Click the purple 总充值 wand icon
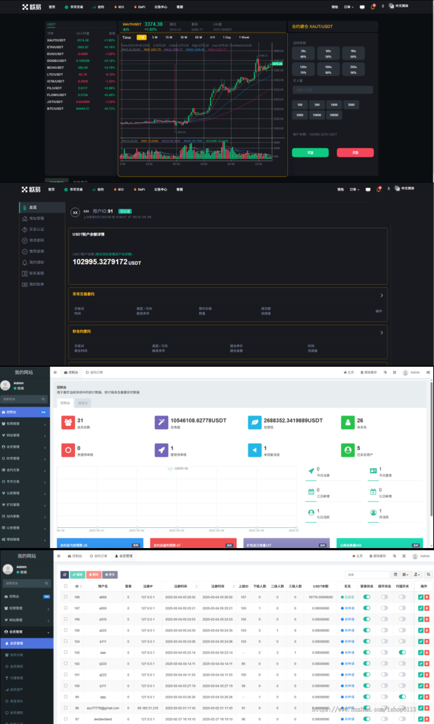 [161, 422]
